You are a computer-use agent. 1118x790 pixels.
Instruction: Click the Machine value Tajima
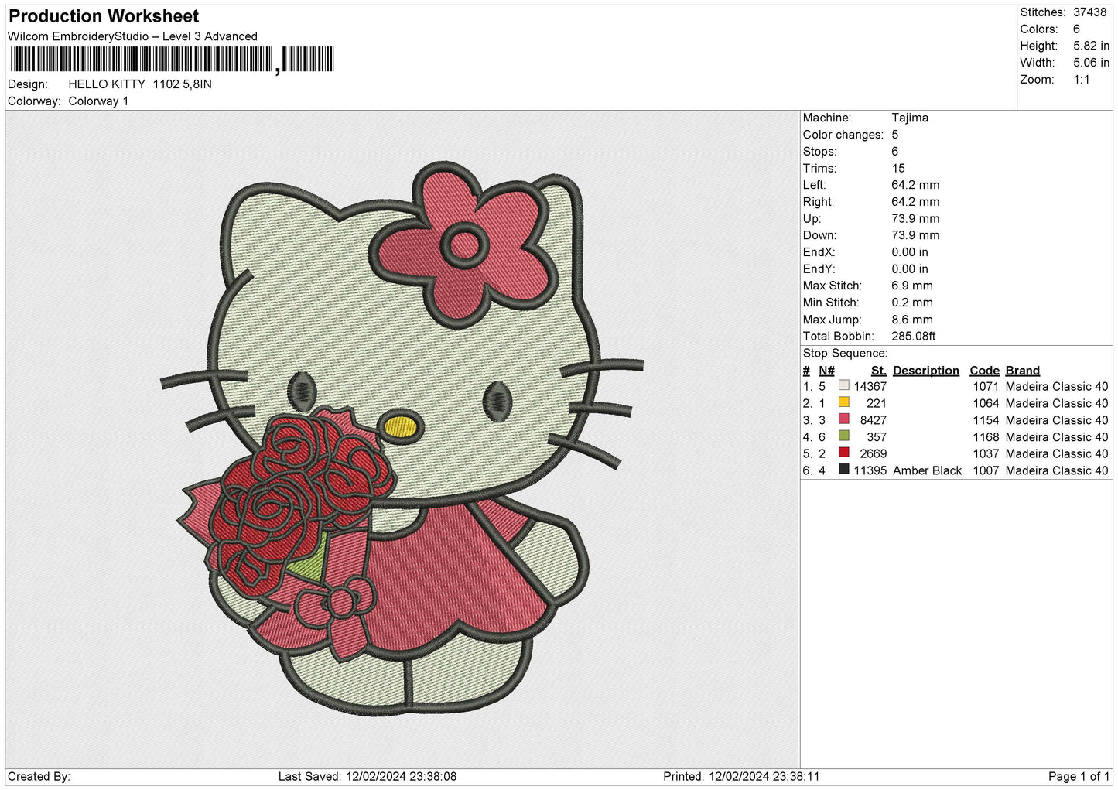[x=910, y=118]
